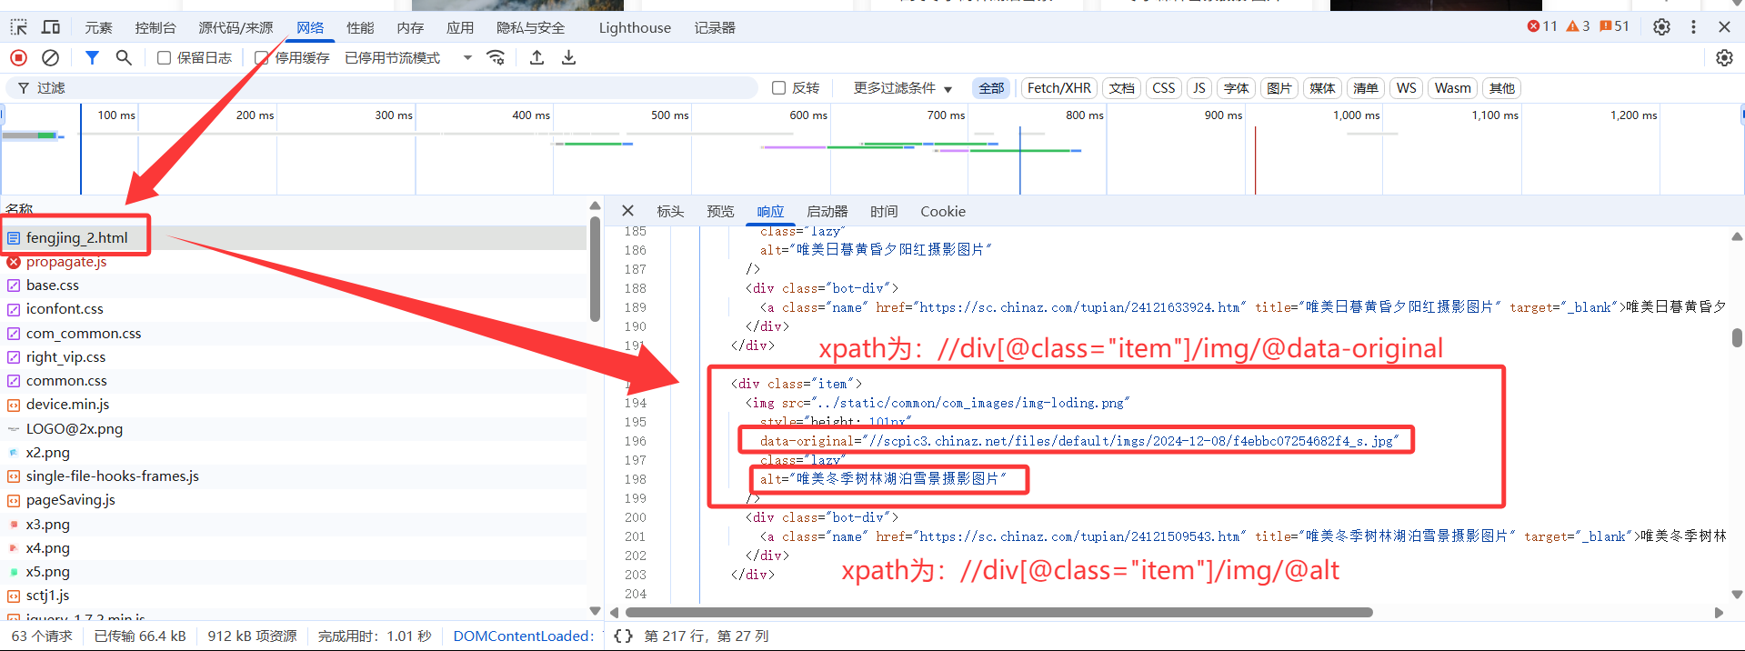Enable the 保留日志 checkbox
The width and height of the screenshot is (1745, 651).
(x=165, y=58)
